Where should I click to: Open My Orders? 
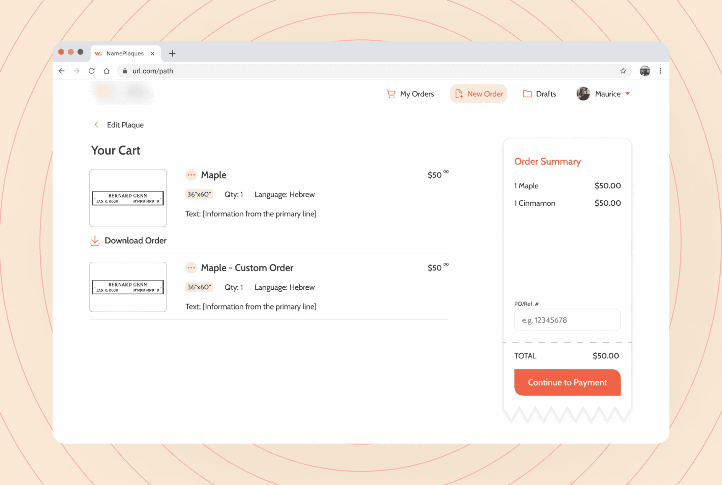click(x=410, y=94)
